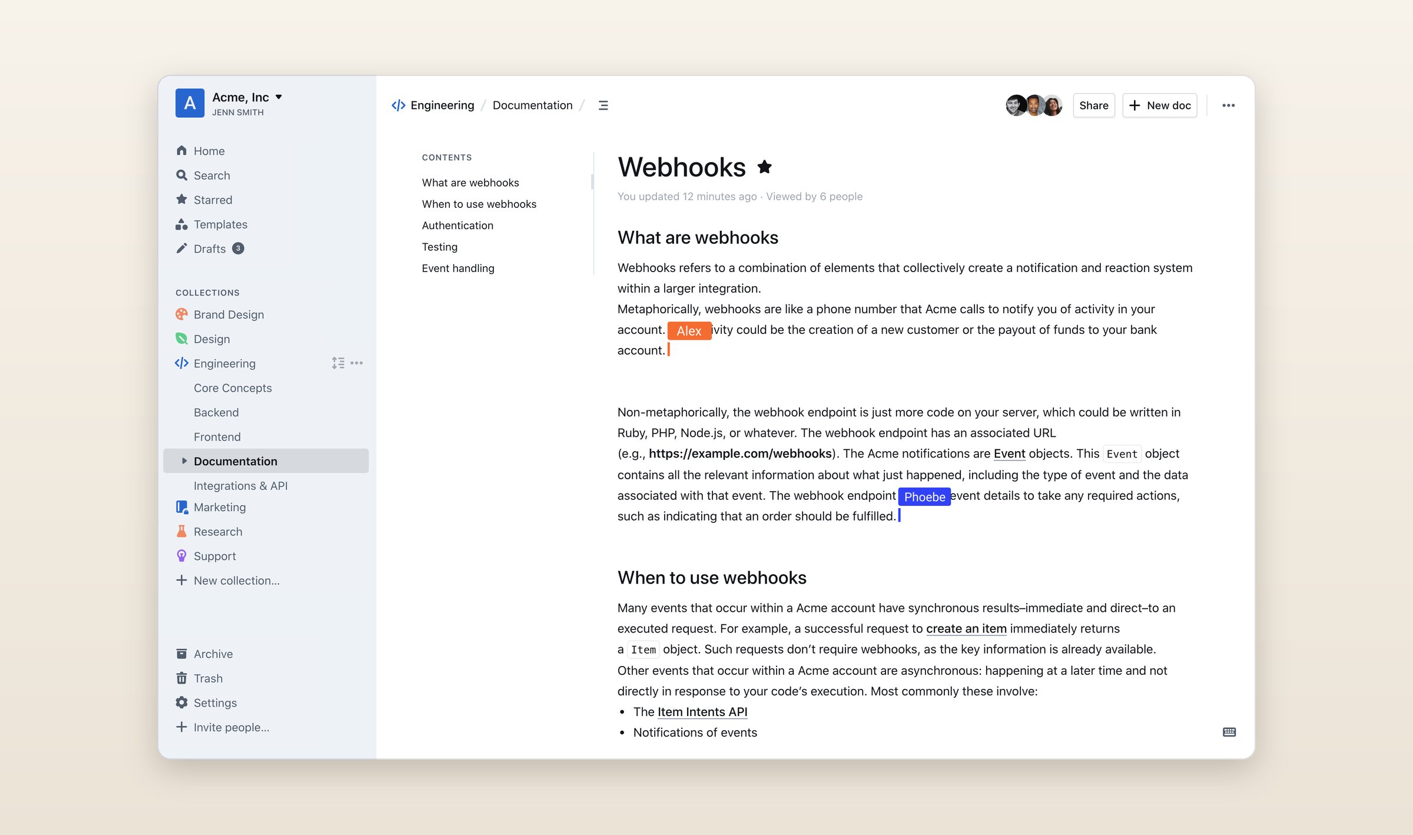Click the Trash bin icon
1413x835 pixels.
click(x=181, y=678)
